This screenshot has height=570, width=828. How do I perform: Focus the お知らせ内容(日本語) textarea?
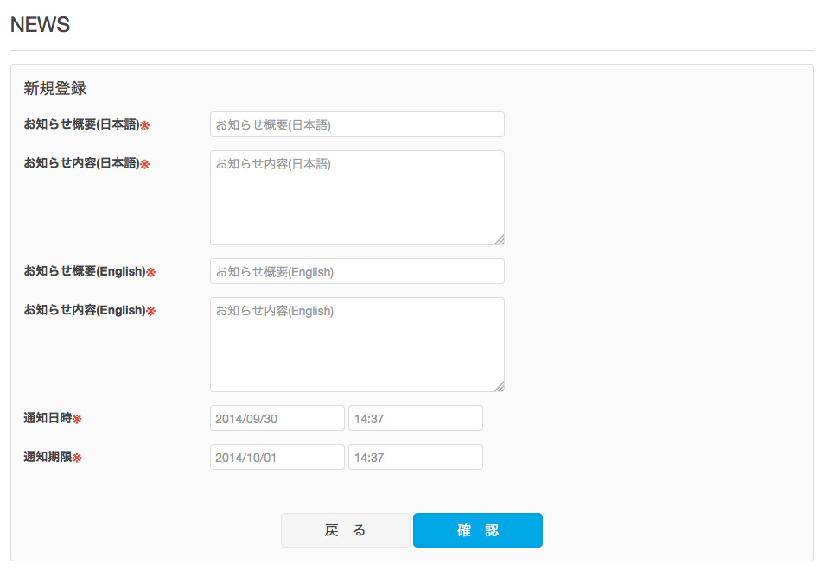[356, 197]
